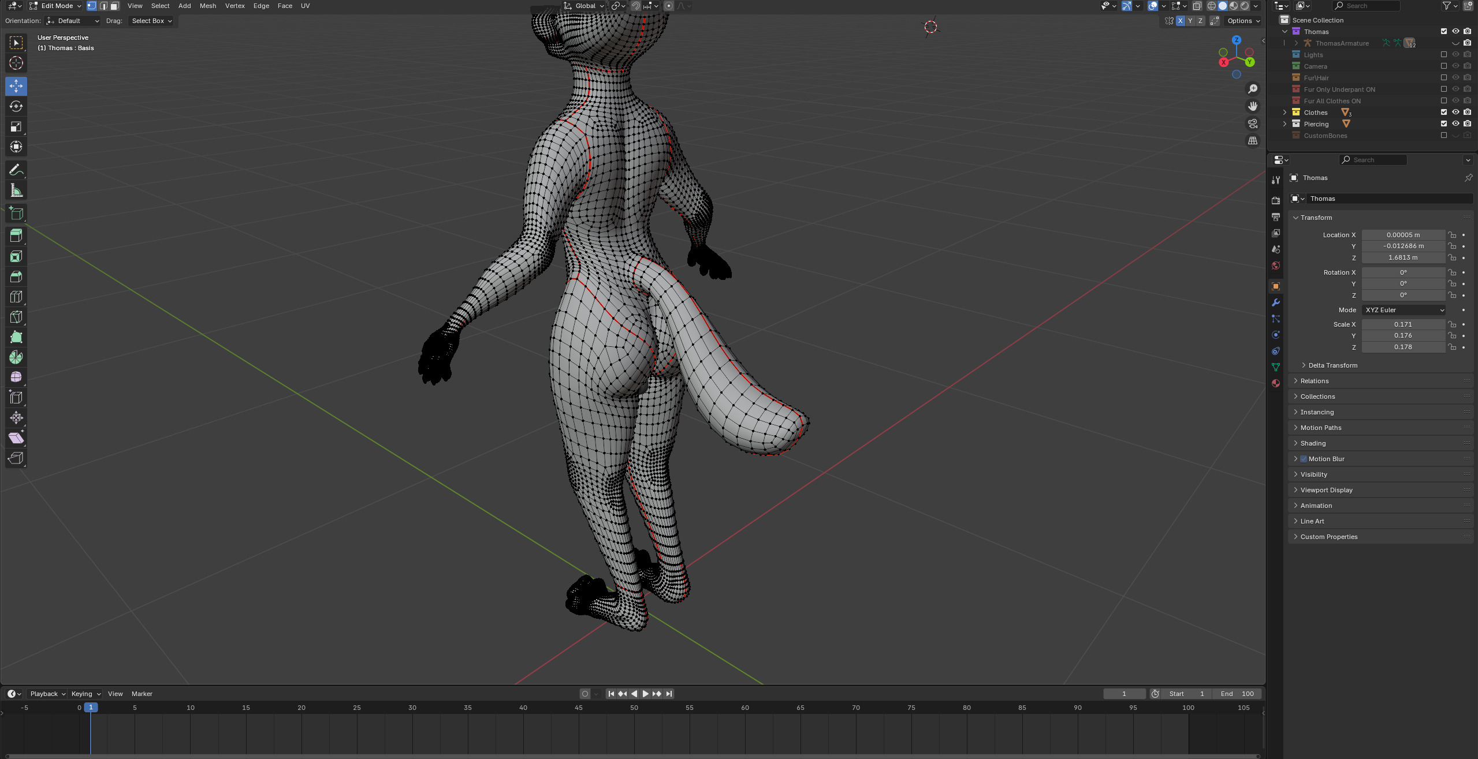Open the Modifiers wrench properties tab
The image size is (1478, 759).
click(1276, 302)
